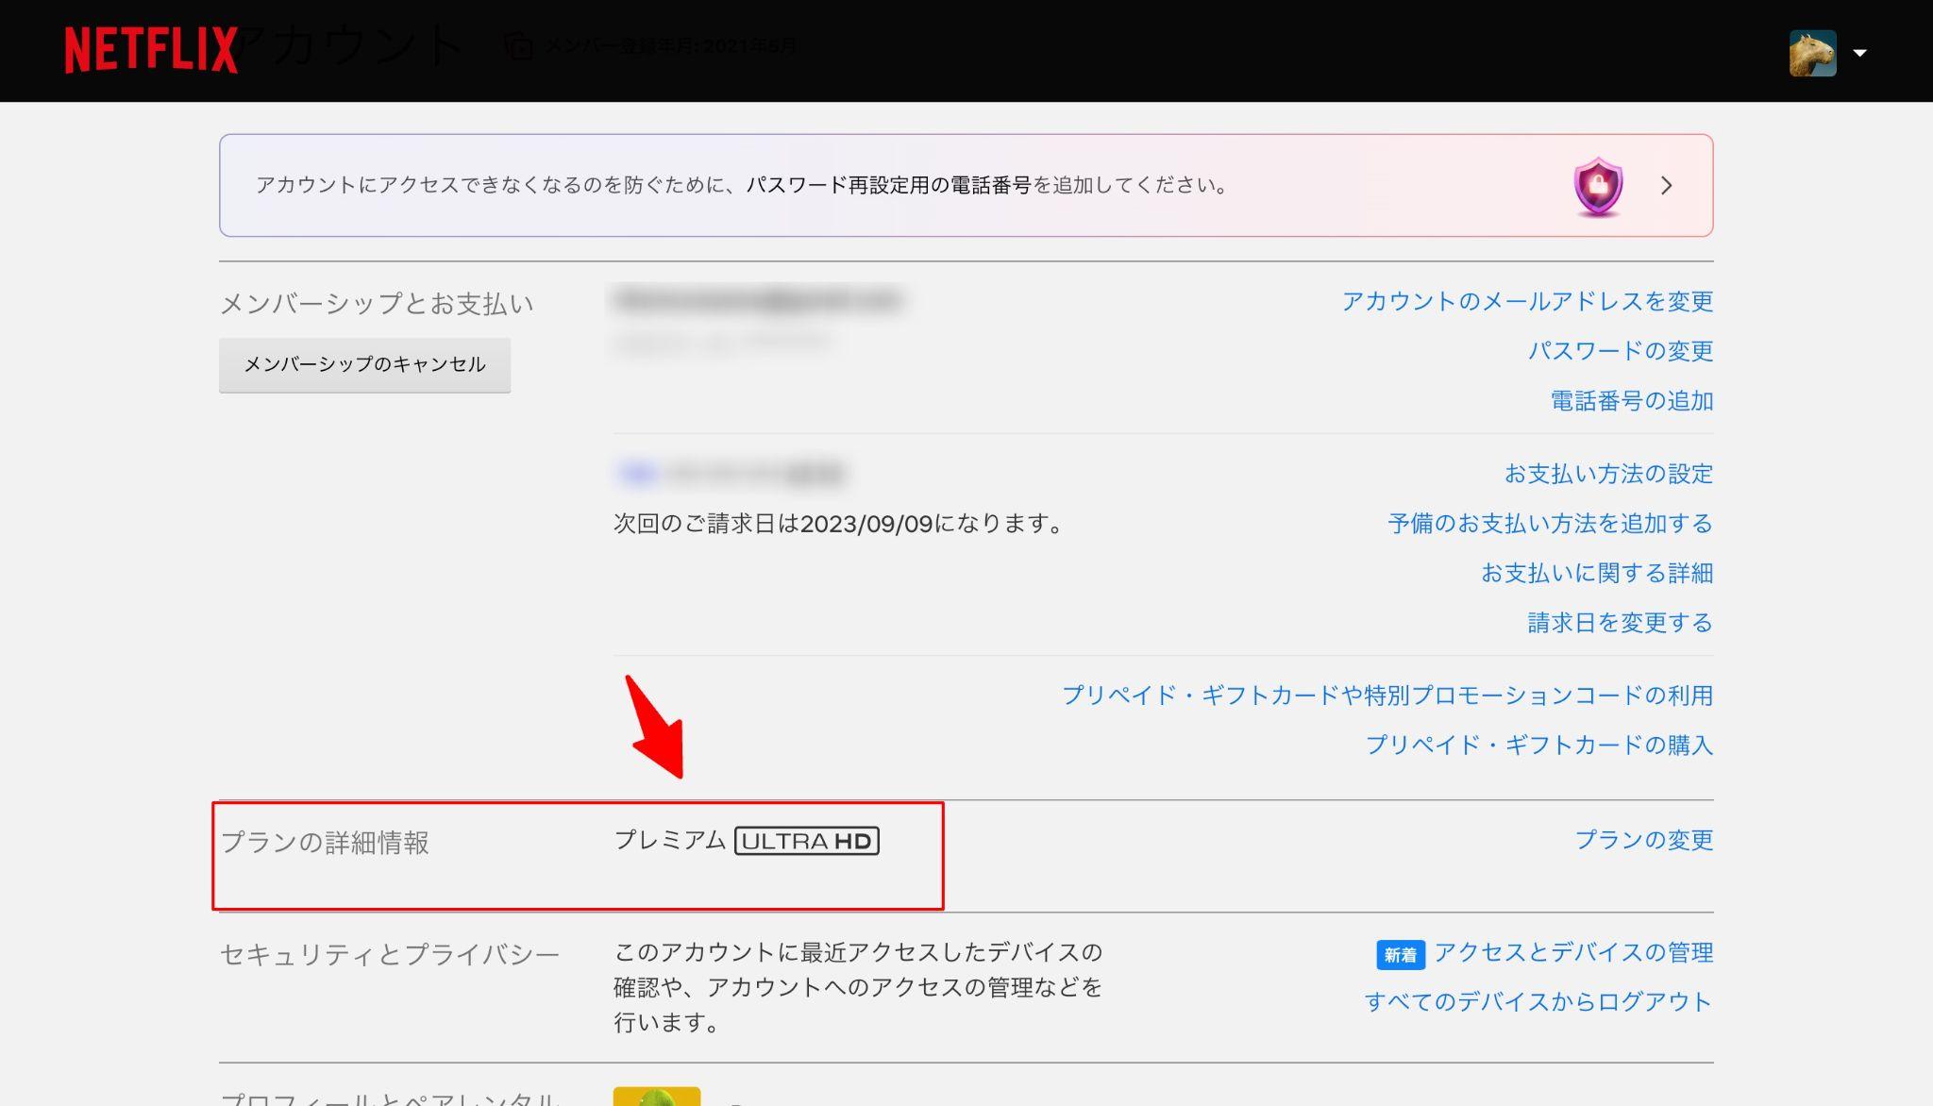The height and width of the screenshot is (1106, 1933).
Task: Open the profile avatar menu
Action: (x=1812, y=53)
